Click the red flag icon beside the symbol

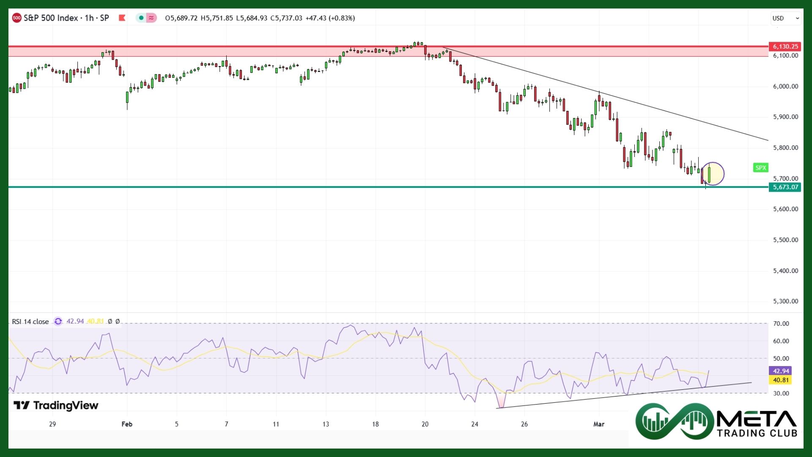tap(122, 18)
